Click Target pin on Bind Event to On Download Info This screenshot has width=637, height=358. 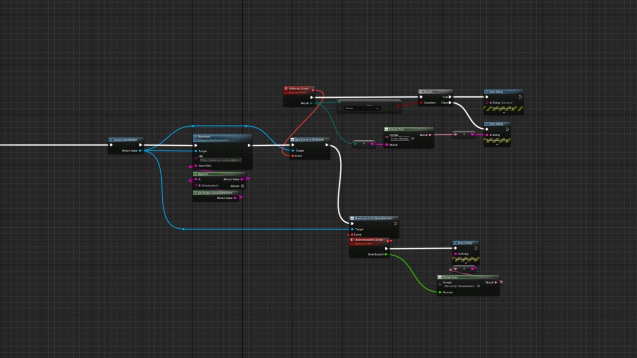(352, 229)
